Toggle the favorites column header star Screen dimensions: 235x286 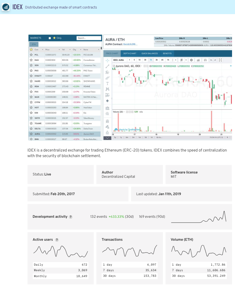(x=31, y=50)
